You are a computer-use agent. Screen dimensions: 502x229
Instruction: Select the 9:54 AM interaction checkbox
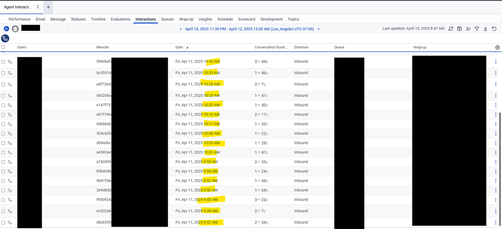click(x=3, y=171)
